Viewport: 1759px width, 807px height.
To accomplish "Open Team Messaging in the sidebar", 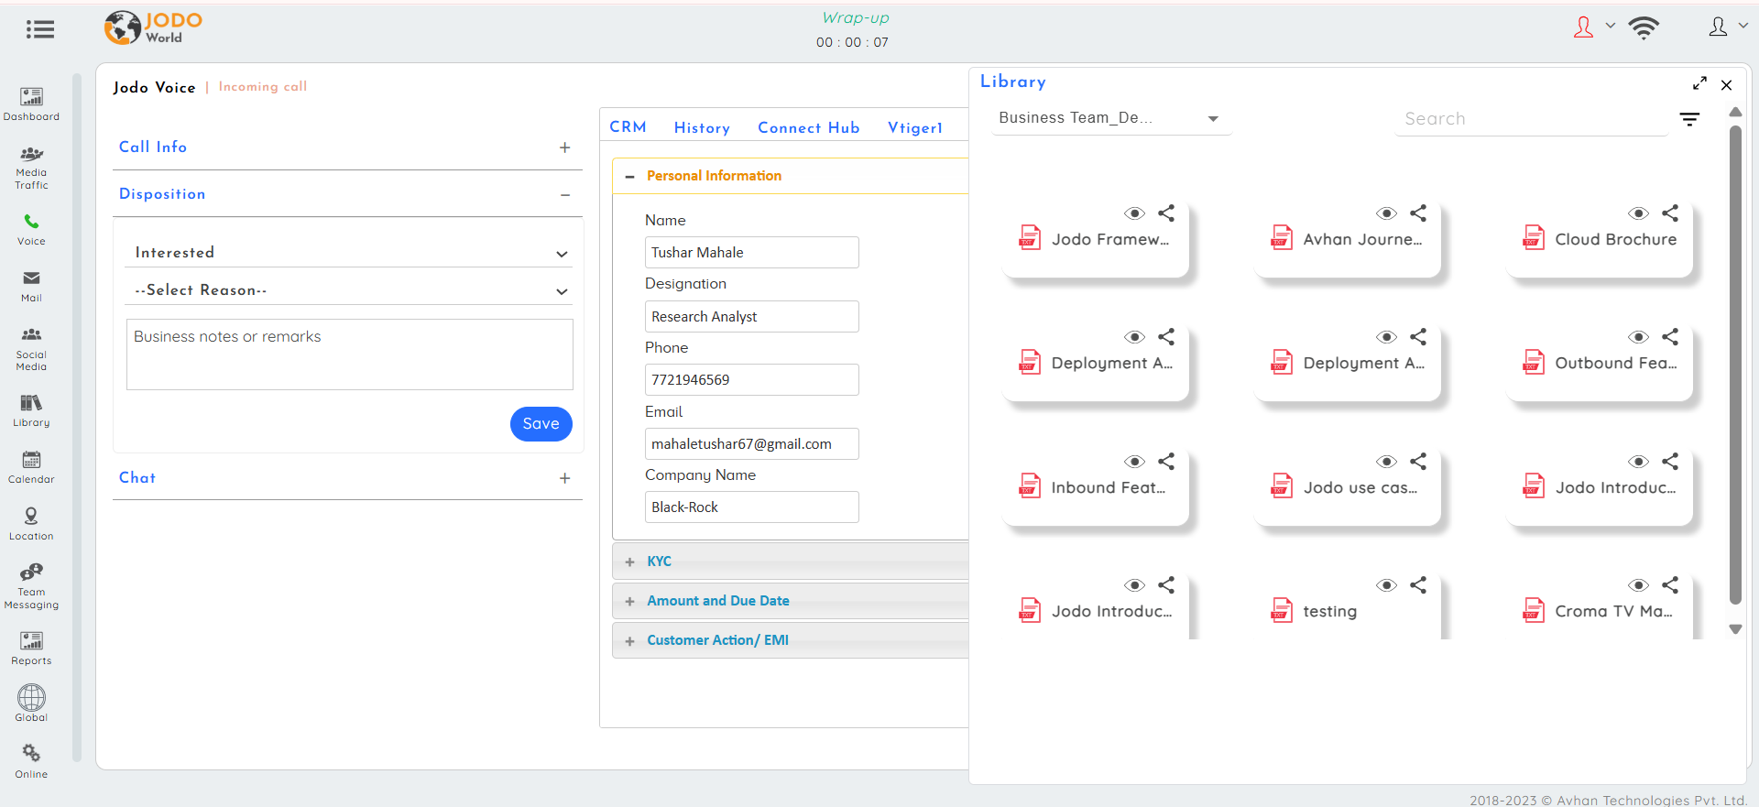I will (31, 586).
